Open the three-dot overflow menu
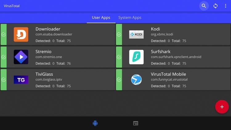 point(225,6)
